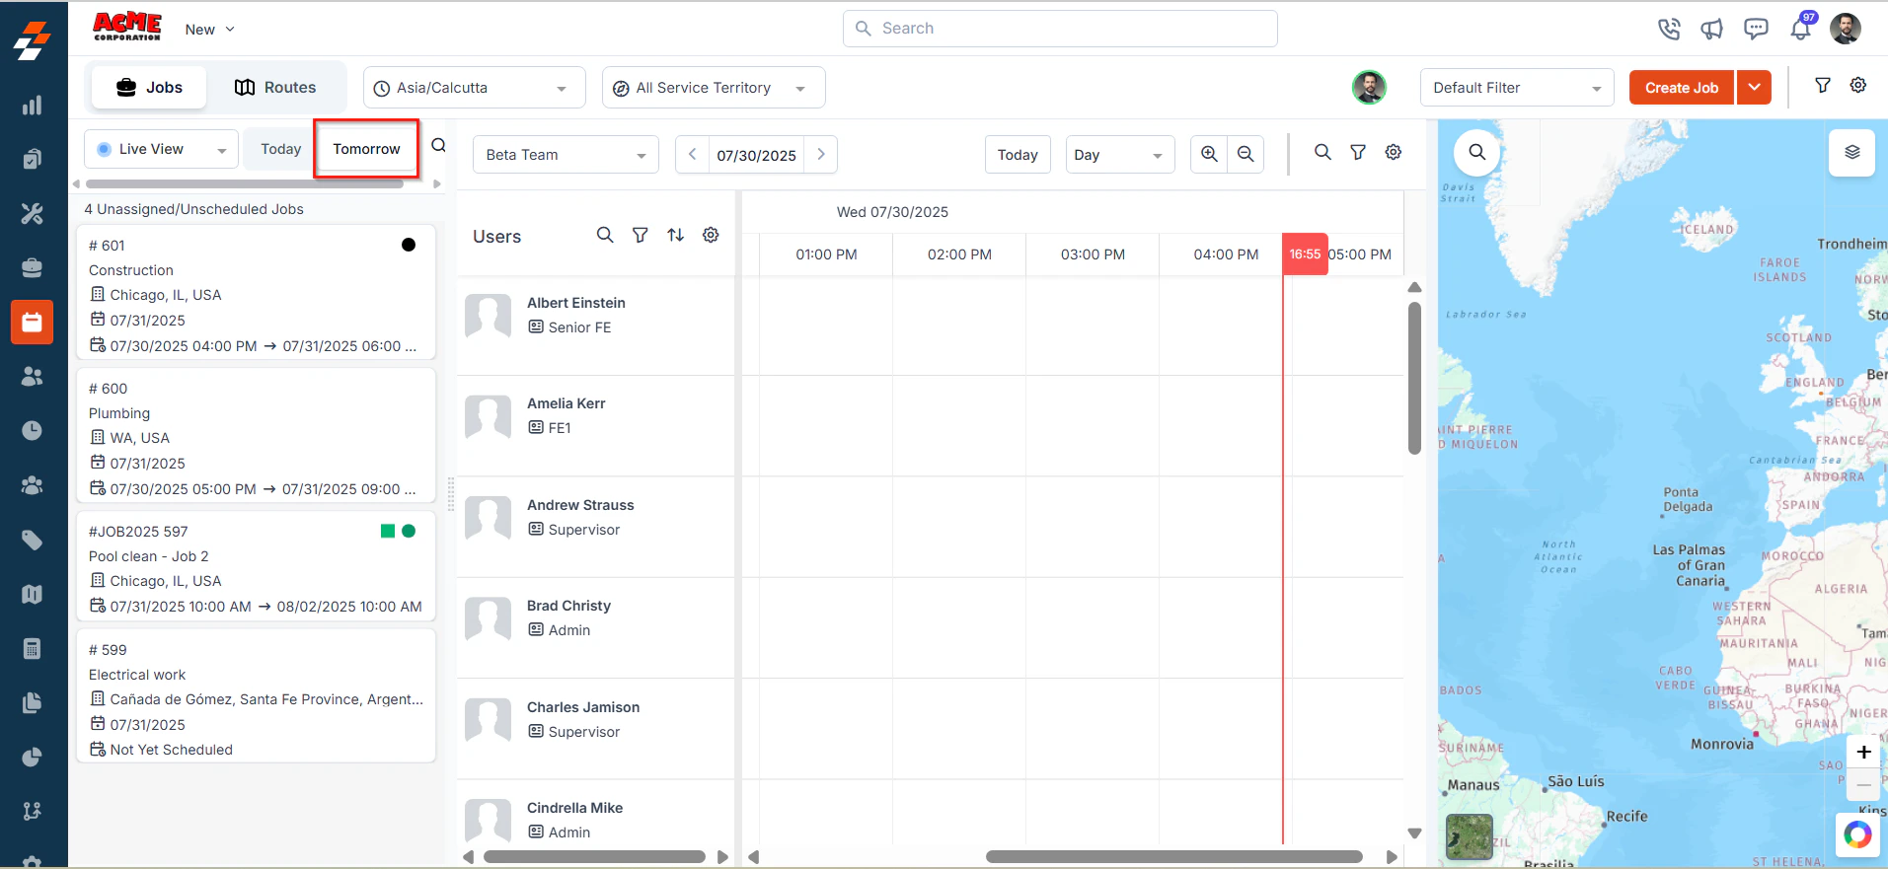
Task: Open the Default Filter dropdown
Action: (1517, 88)
